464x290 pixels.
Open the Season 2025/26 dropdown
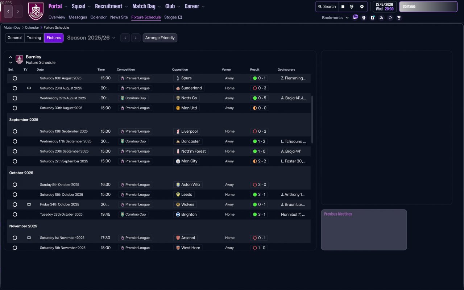(91, 38)
